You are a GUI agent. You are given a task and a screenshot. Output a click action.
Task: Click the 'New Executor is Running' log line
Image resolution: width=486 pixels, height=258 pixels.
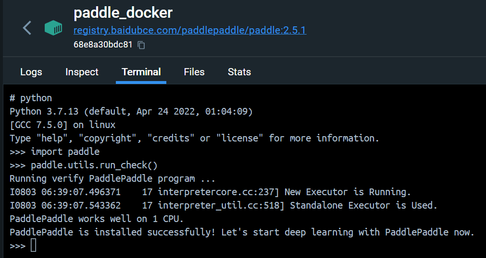click(x=210, y=192)
